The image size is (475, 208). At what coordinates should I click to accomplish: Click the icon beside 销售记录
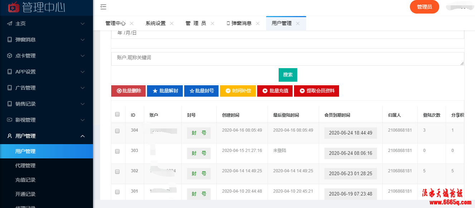pos(10,104)
